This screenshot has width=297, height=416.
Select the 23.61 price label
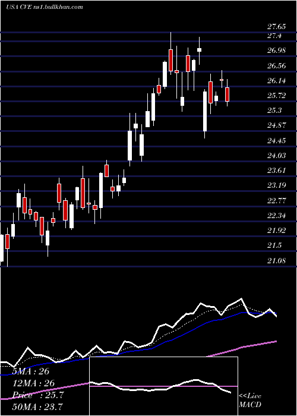(x=276, y=171)
